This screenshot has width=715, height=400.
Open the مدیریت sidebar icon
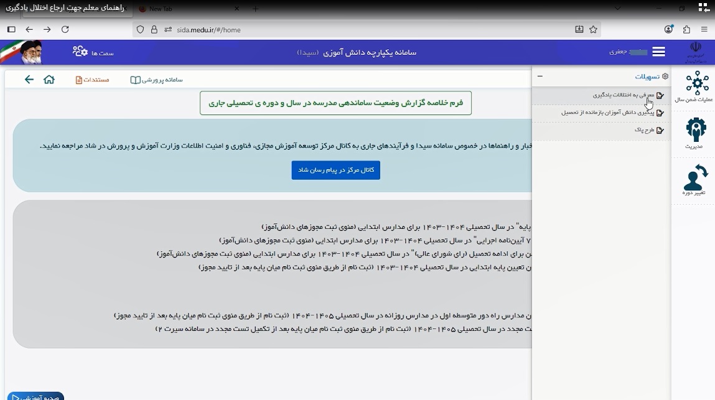pos(695,132)
